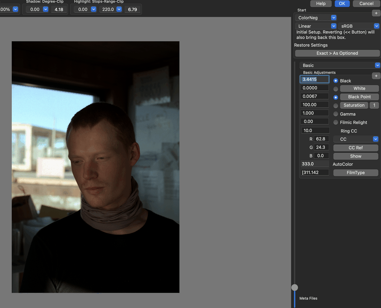Click the Saturation button
Viewport: 381px width, 308px height.
354,105
